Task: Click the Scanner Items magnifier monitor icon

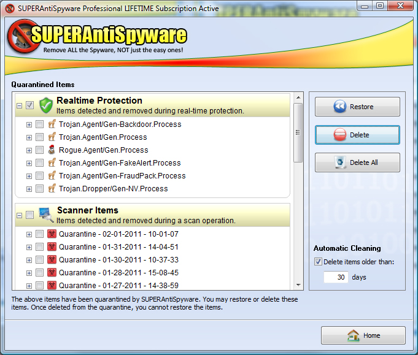Action: click(x=46, y=215)
